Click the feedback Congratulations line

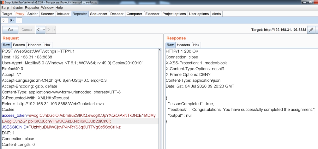tap(242, 110)
